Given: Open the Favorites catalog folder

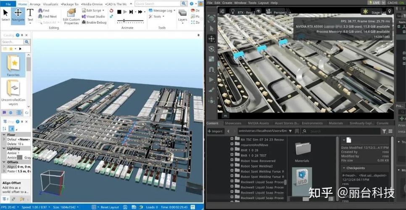Looking at the screenshot, I should (x=13, y=65).
